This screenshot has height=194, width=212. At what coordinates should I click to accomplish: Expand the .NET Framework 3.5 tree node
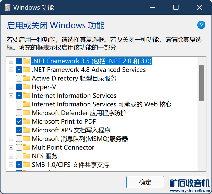point(11,61)
